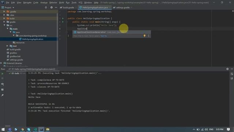Collapse the src folder
Image resolution: width=234 pixels, height=132 pixels.
coord(4,25)
